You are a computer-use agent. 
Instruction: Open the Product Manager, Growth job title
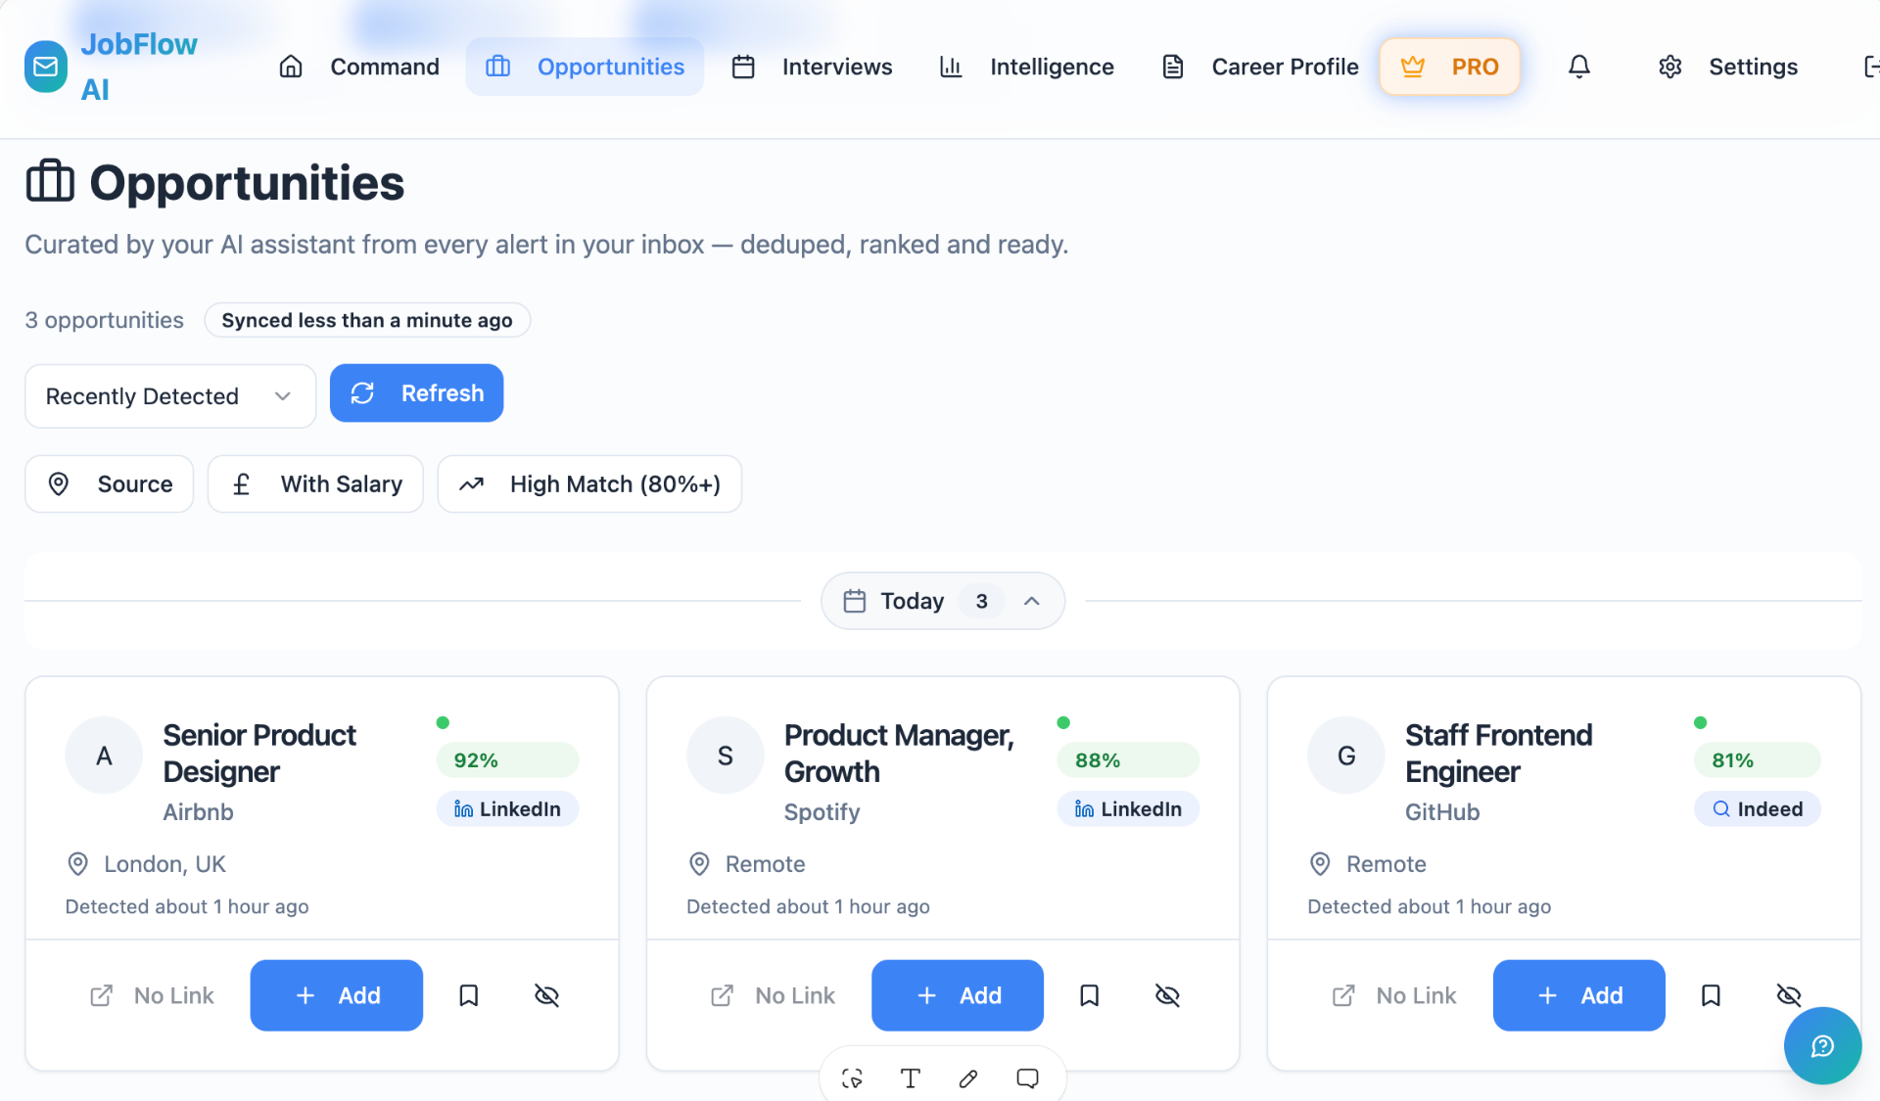pyautogui.click(x=899, y=754)
